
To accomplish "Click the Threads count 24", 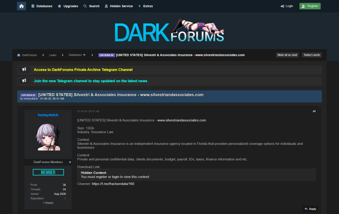I will (64, 189).
